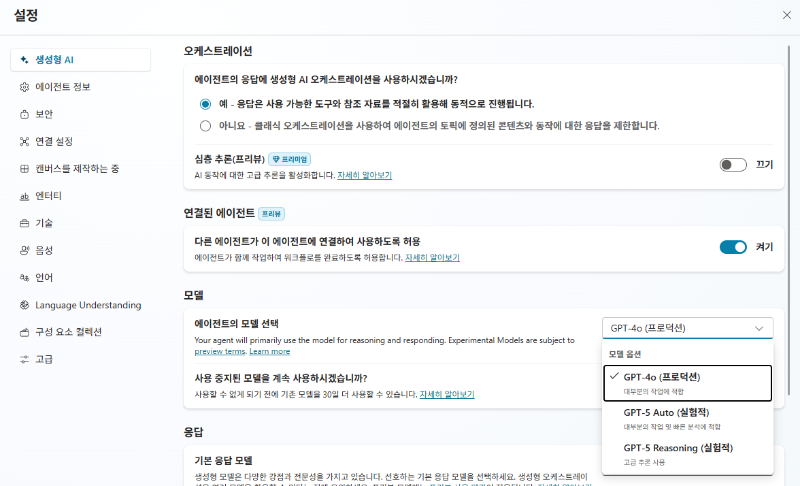800x486 pixels.
Task: Click the 오케스트레이션 section heading
Action: pyautogui.click(x=218, y=51)
